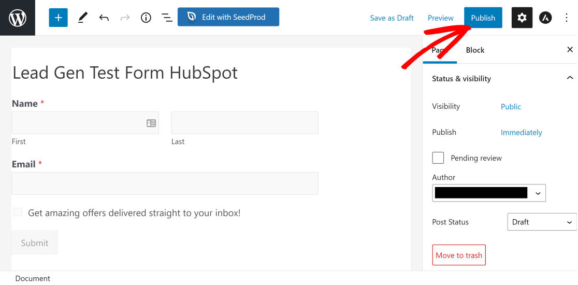Change the Immediately publish date
Image resolution: width=578 pixels, height=285 pixels.
point(521,132)
